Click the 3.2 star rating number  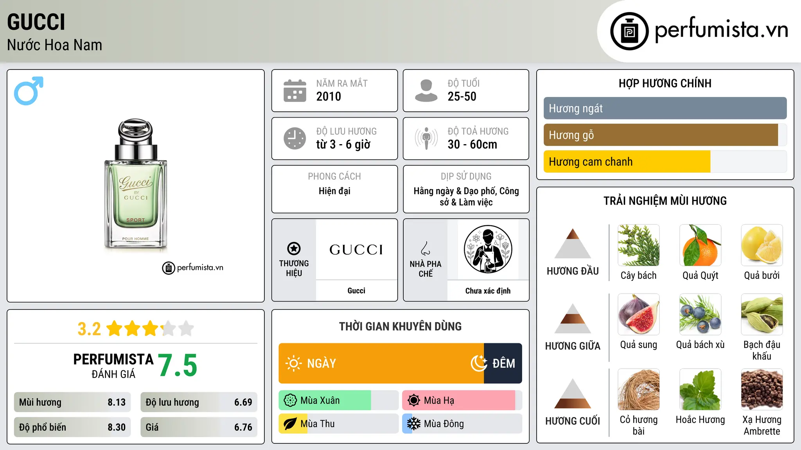[89, 329]
